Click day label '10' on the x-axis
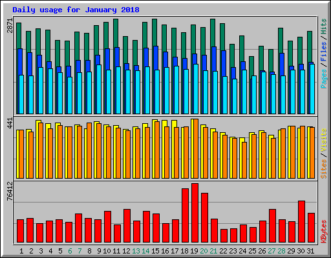 [107, 251]
